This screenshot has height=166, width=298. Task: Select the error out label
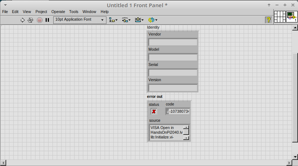point(155,97)
